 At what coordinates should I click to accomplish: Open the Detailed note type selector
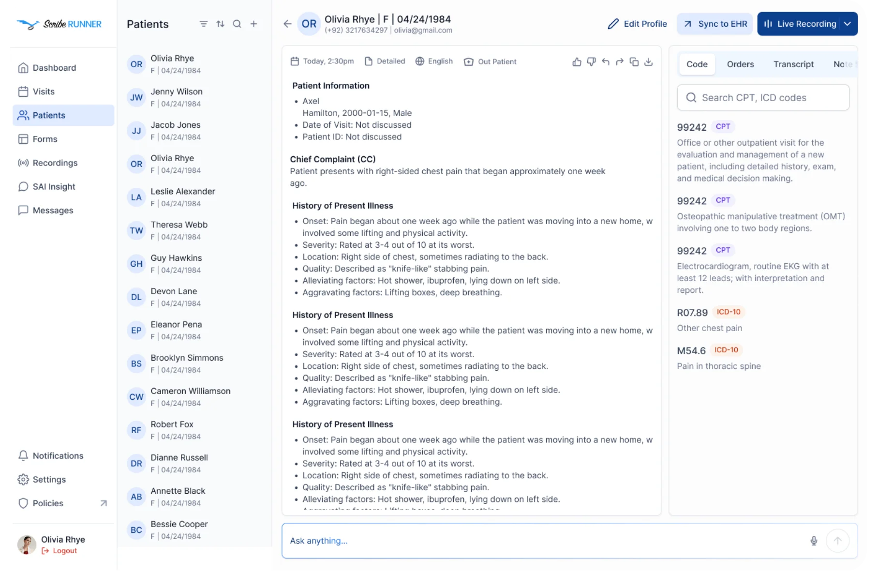[385, 61]
